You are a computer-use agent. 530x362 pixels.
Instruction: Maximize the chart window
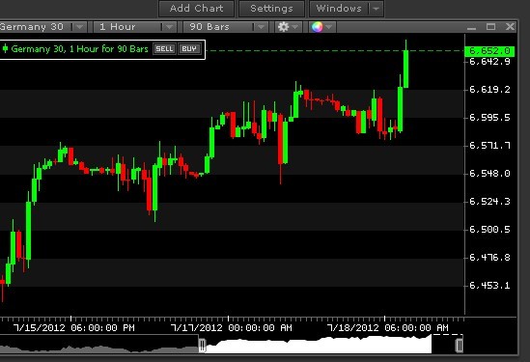coord(490,27)
